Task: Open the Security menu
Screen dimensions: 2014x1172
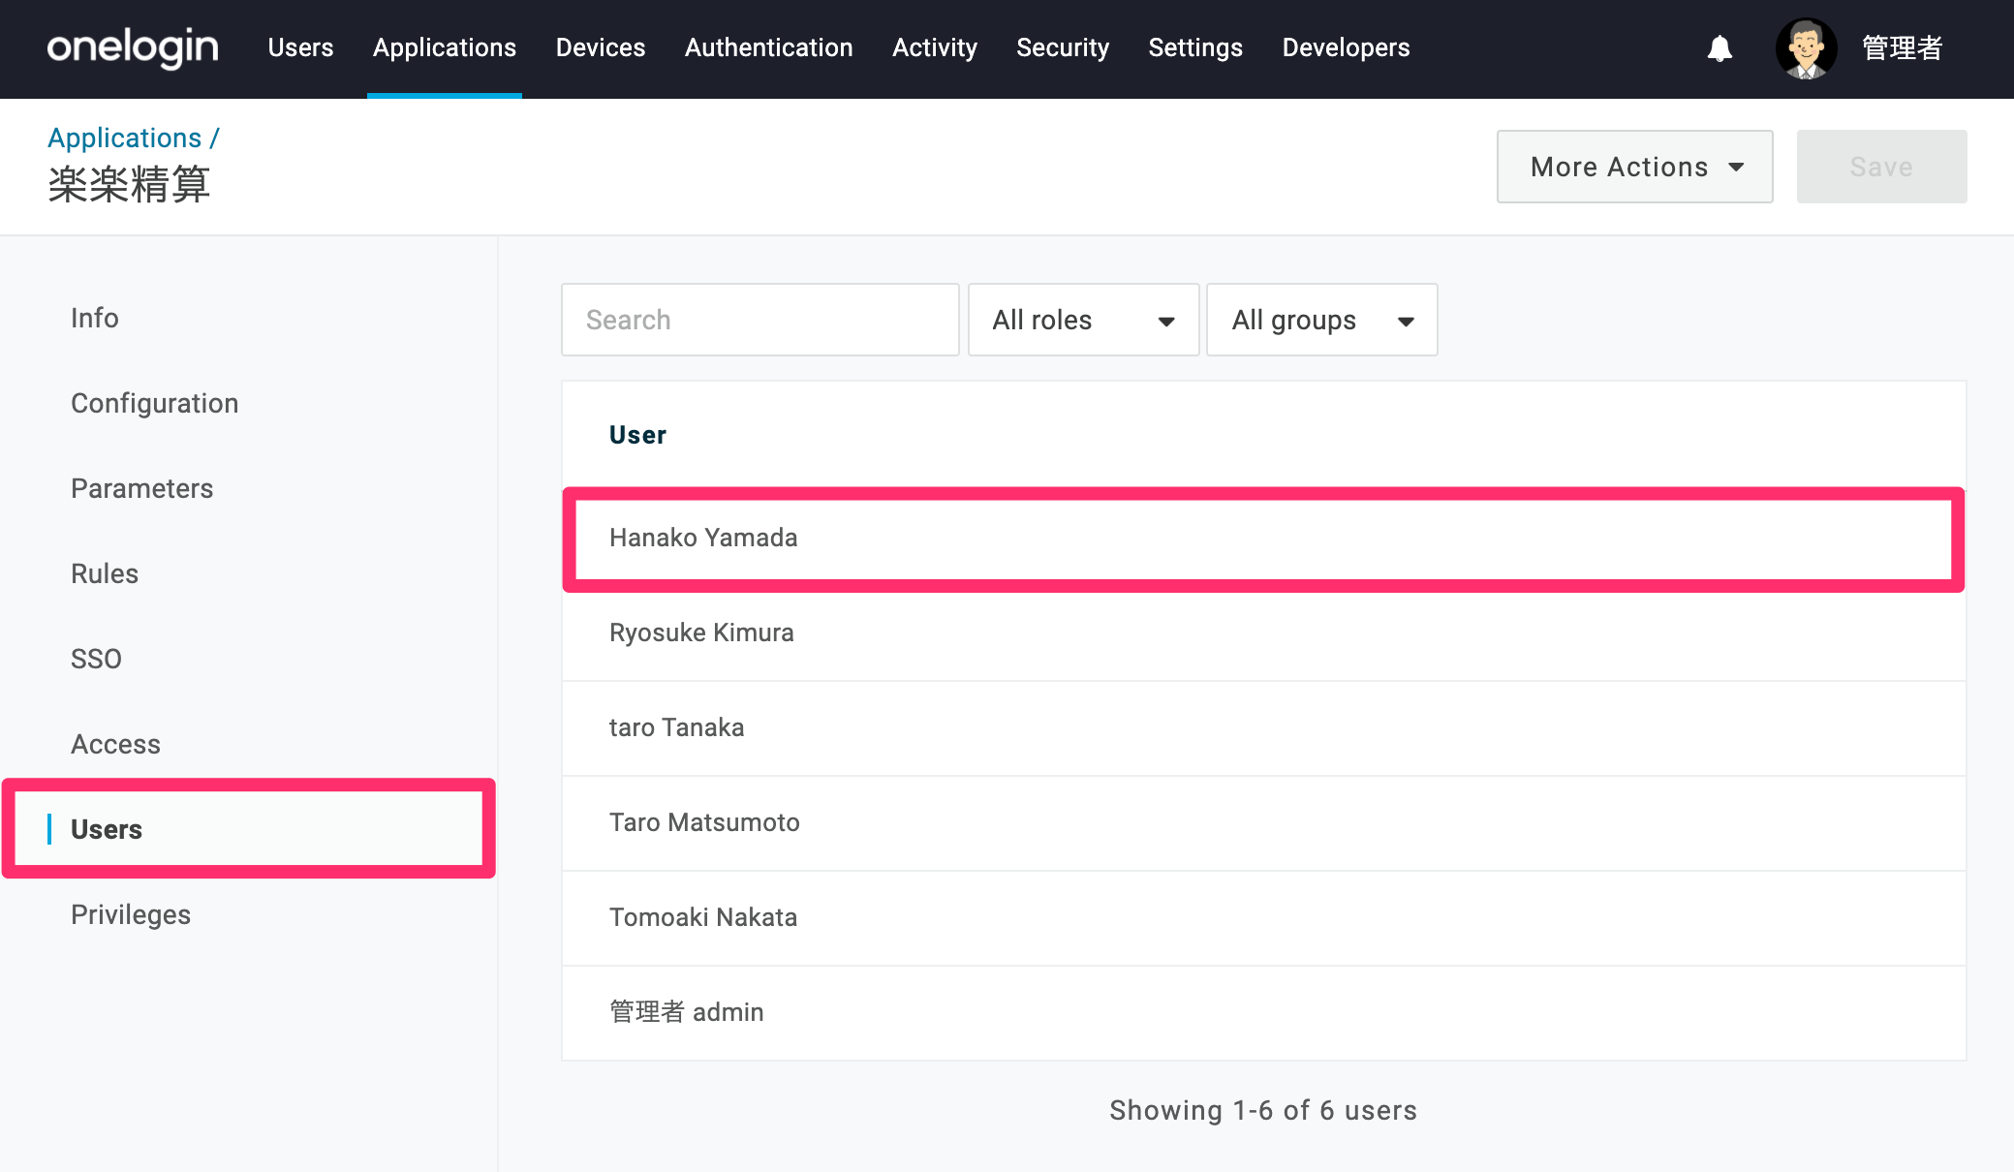Action: tap(1063, 47)
